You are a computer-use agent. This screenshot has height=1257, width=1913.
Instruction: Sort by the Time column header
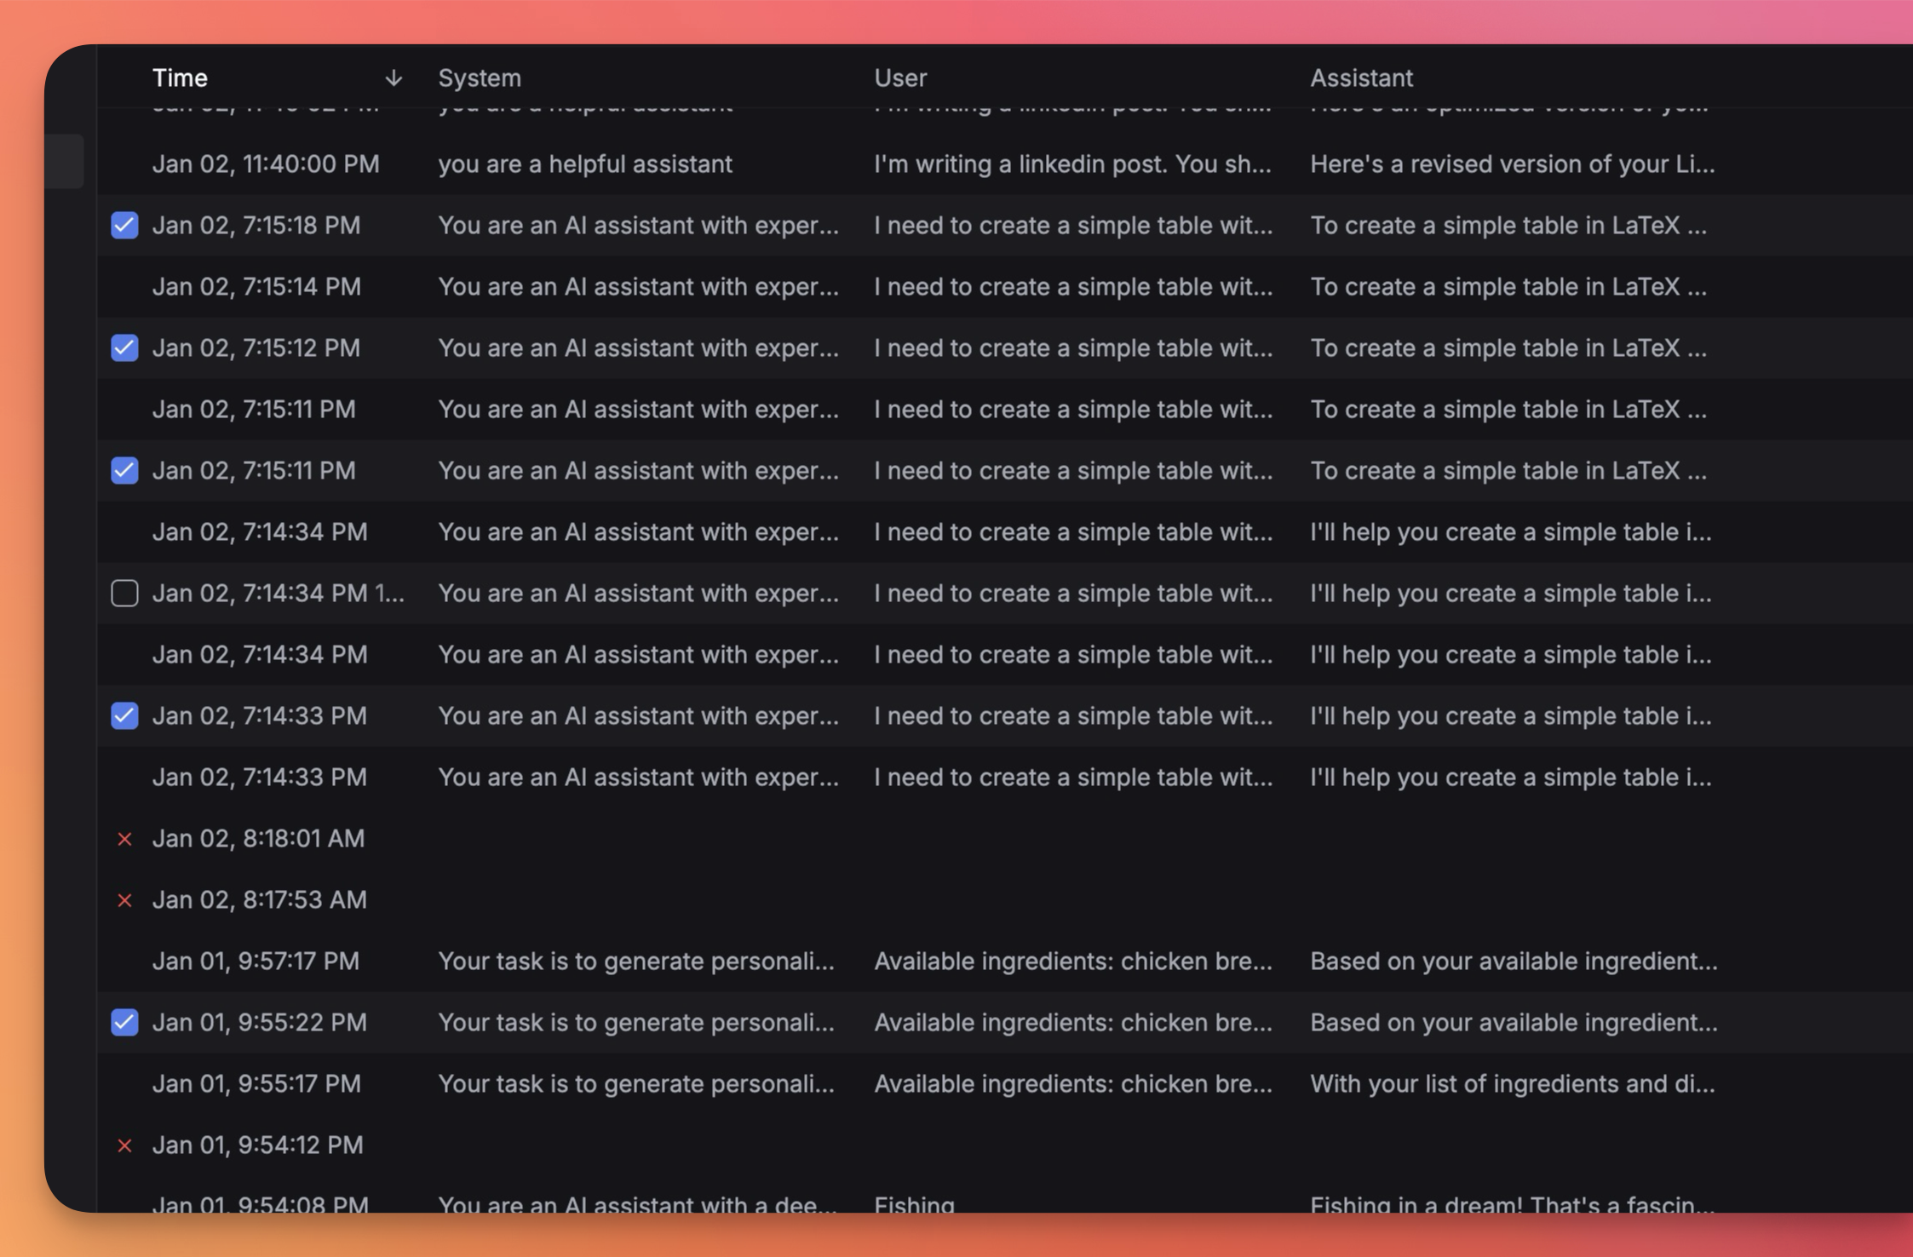(x=180, y=78)
